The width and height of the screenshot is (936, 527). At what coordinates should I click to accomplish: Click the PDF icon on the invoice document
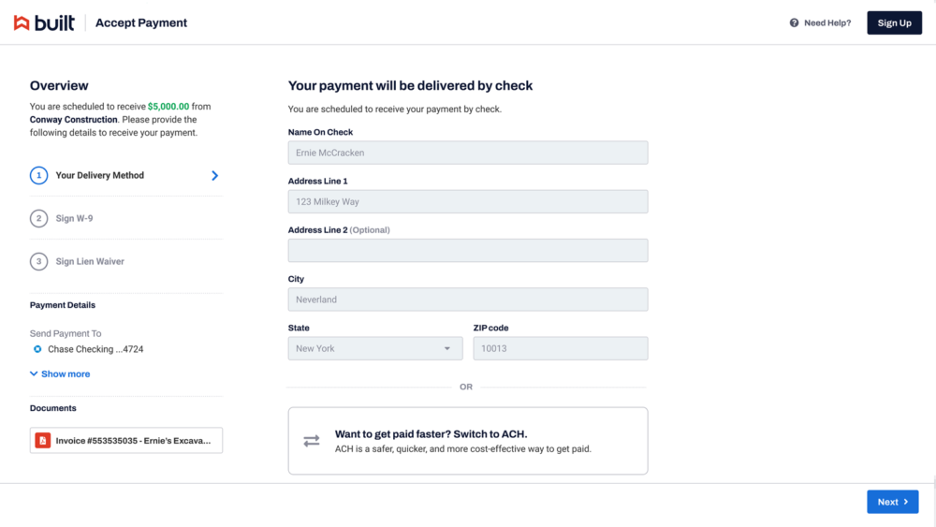point(42,440)
